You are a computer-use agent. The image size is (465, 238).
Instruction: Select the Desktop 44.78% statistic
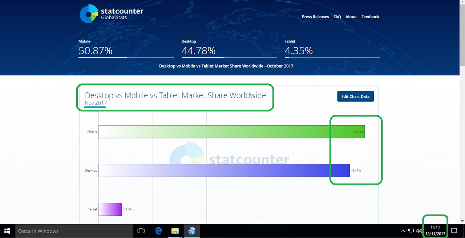[229, 48]
